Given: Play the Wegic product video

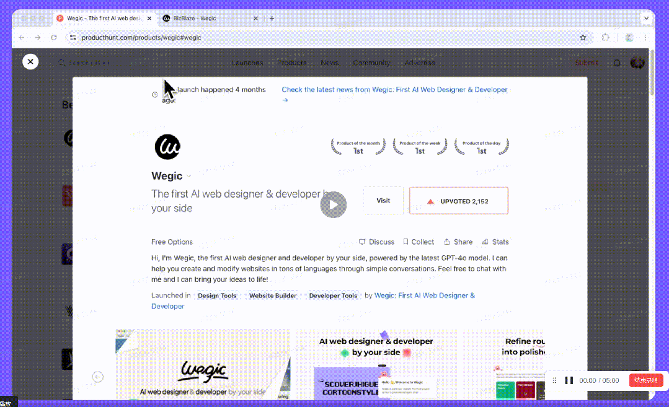Looking at the screenshot, I should [334, 205].
